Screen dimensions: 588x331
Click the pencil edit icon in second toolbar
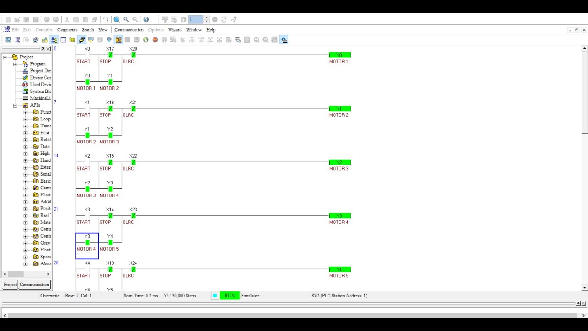point(45,40)
